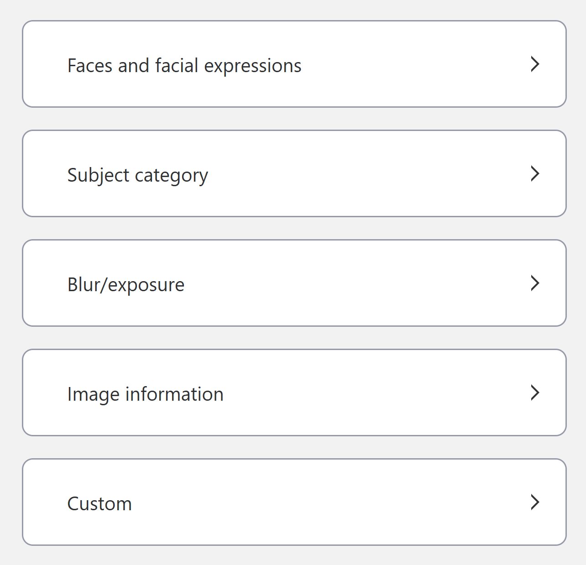Open the Faces and facial expressions card
Viewport: 586px width, 565px height.
[294, 64]
